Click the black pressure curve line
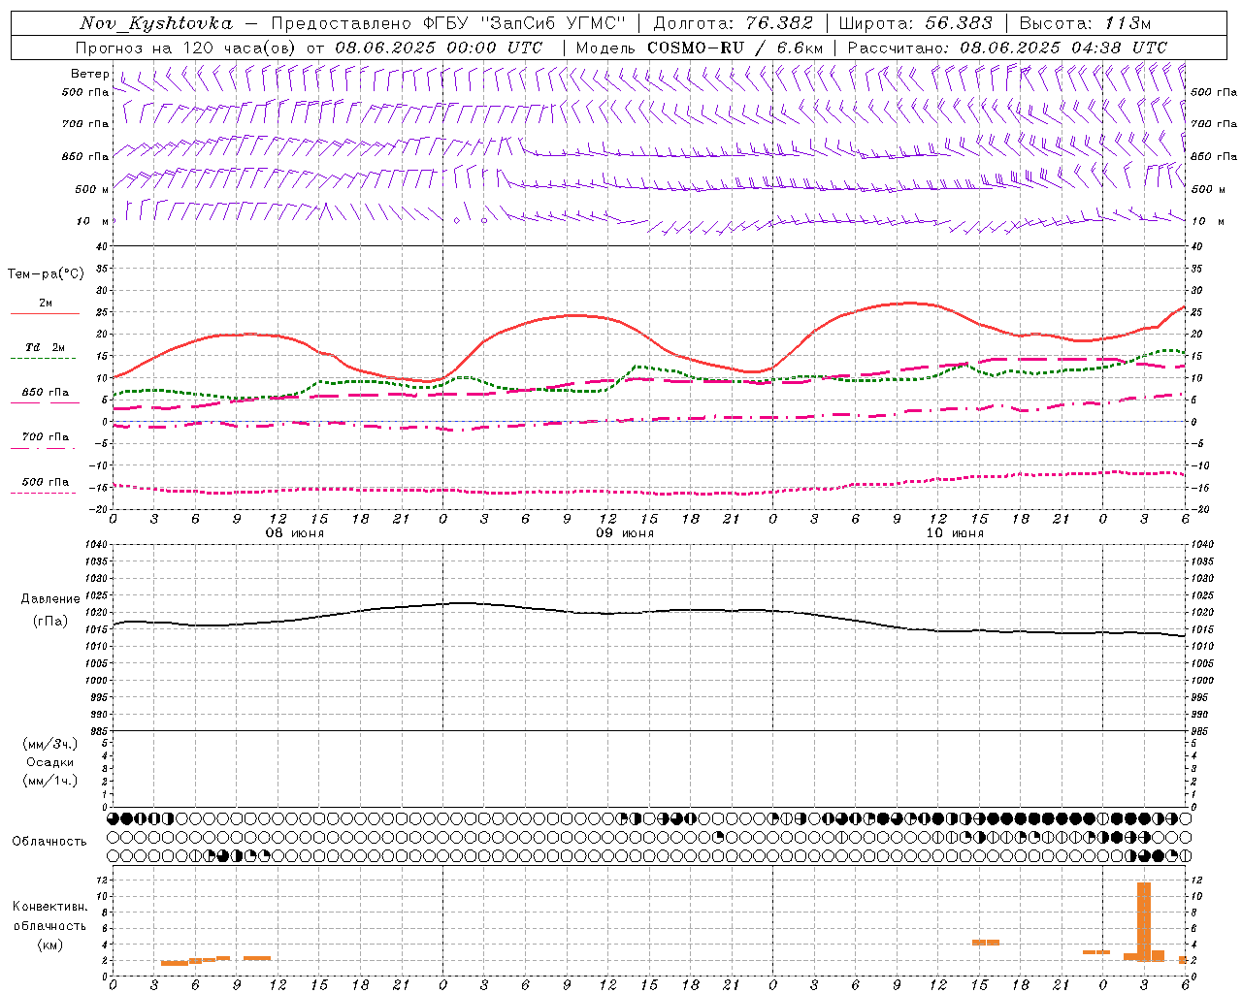 [x=650, y=611]
